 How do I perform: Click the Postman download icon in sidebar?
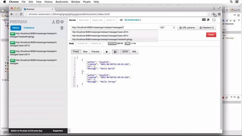[53, 22]
